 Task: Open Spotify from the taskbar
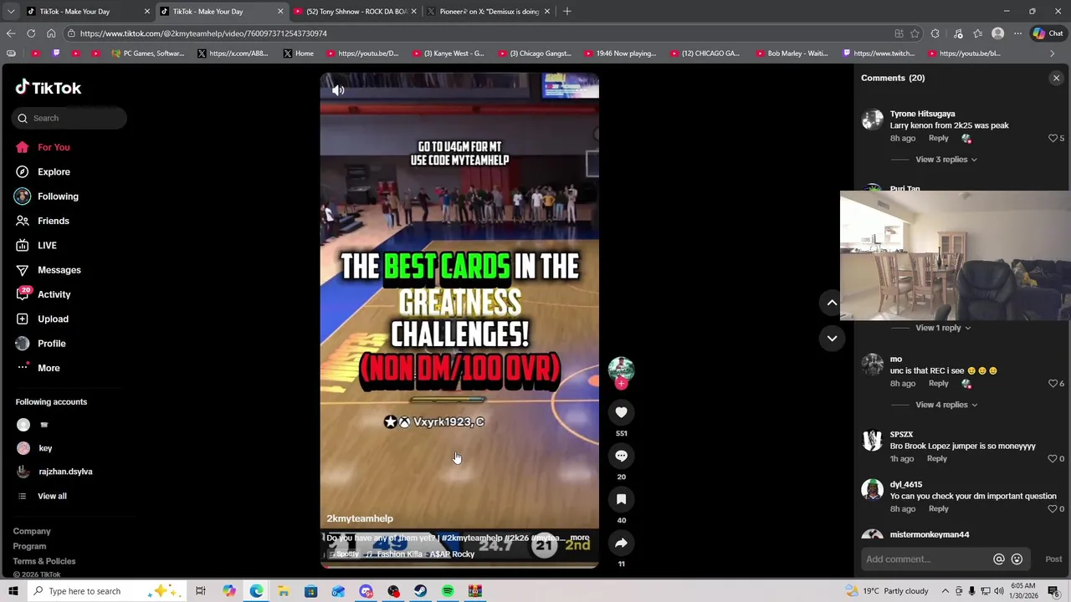(448, 591)
